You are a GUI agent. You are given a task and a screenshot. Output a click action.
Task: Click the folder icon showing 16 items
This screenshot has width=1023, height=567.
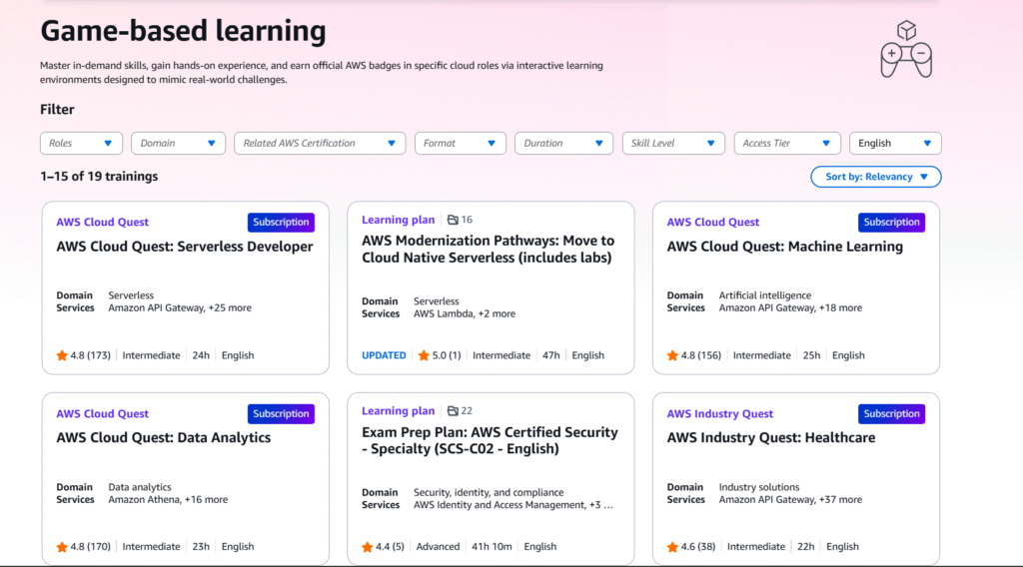tap(453, 220)
